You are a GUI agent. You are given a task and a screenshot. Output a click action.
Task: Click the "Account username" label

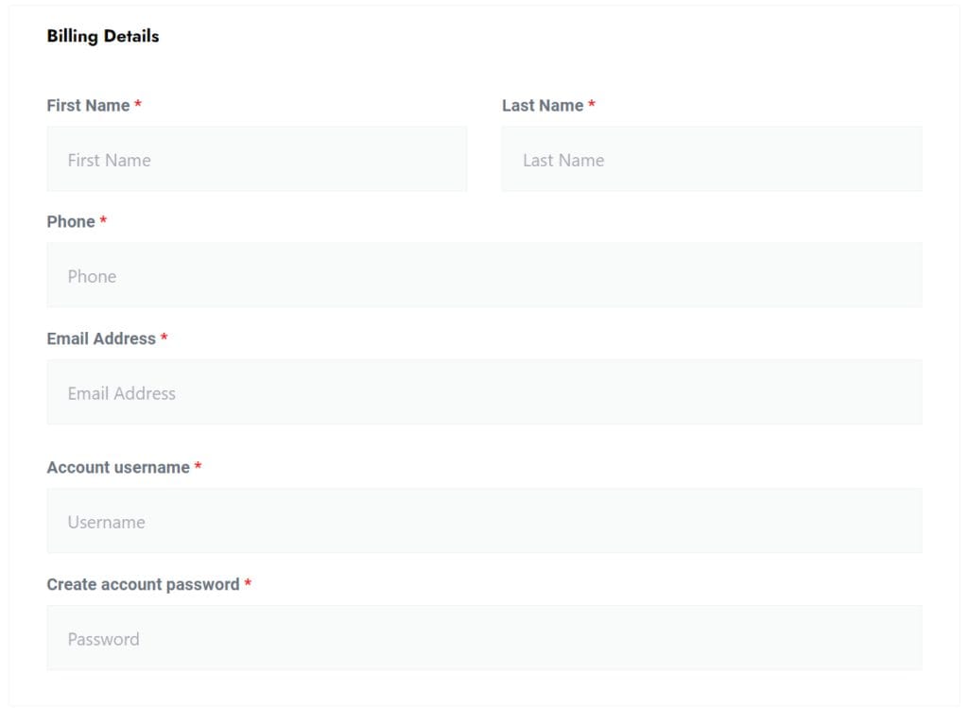point(118,468)
